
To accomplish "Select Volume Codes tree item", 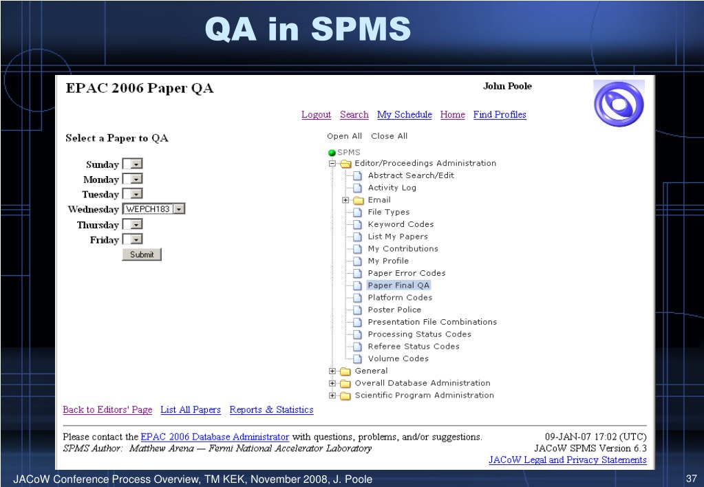I will pos(398,358).
